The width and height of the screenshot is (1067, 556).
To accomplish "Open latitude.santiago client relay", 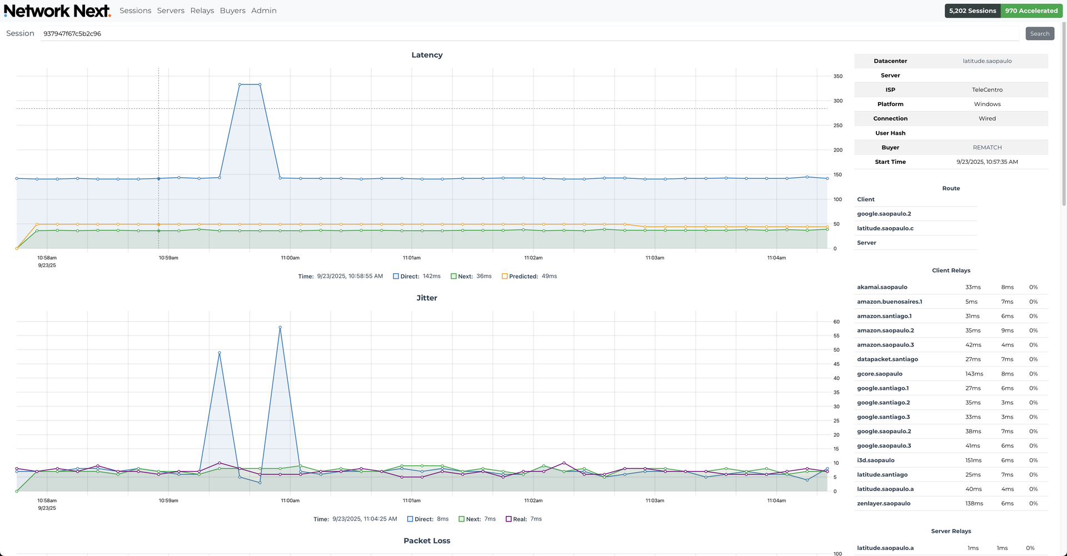I will (x=882, y=475).
